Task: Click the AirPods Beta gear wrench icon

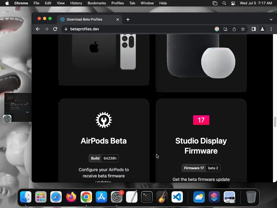Action: [x=104, y=120]
